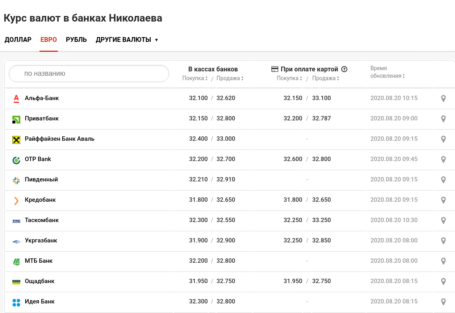455x313 pixels.
Task: Click the Приватбанк green logo icon
Action: pyautogui.click(x=16, y=119)
